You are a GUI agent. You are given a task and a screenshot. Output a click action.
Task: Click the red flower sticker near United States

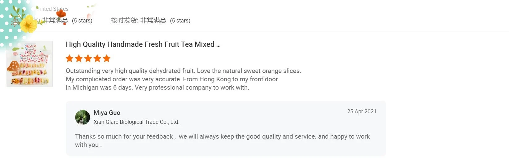61,14
